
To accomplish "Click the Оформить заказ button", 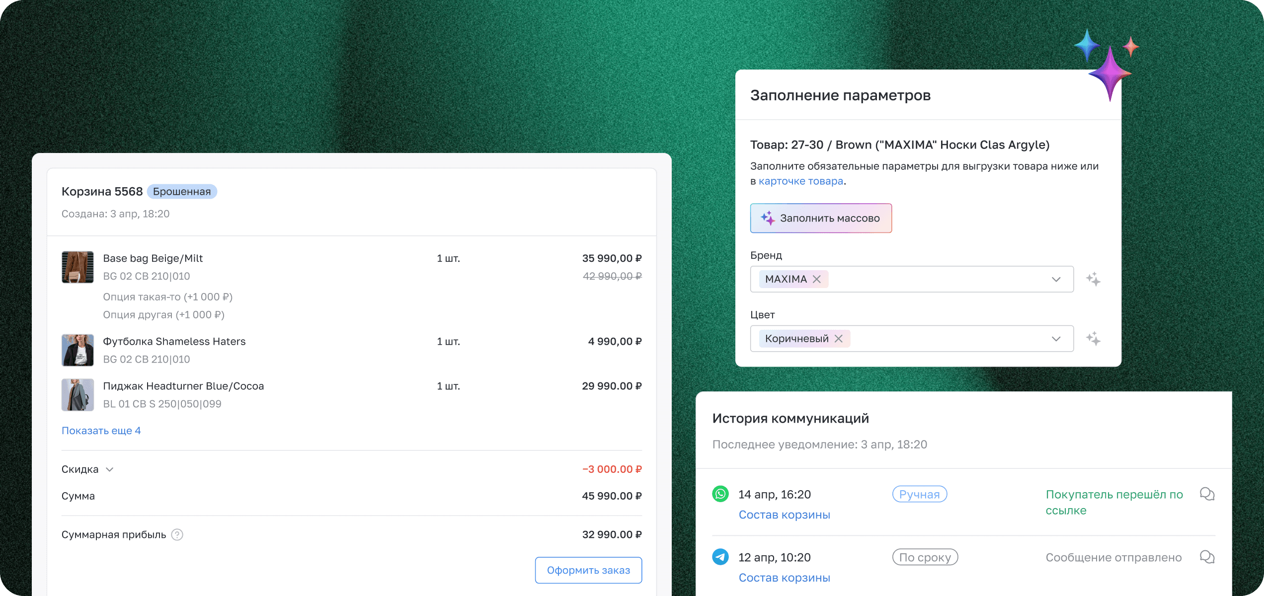I will tap(588, 570).
